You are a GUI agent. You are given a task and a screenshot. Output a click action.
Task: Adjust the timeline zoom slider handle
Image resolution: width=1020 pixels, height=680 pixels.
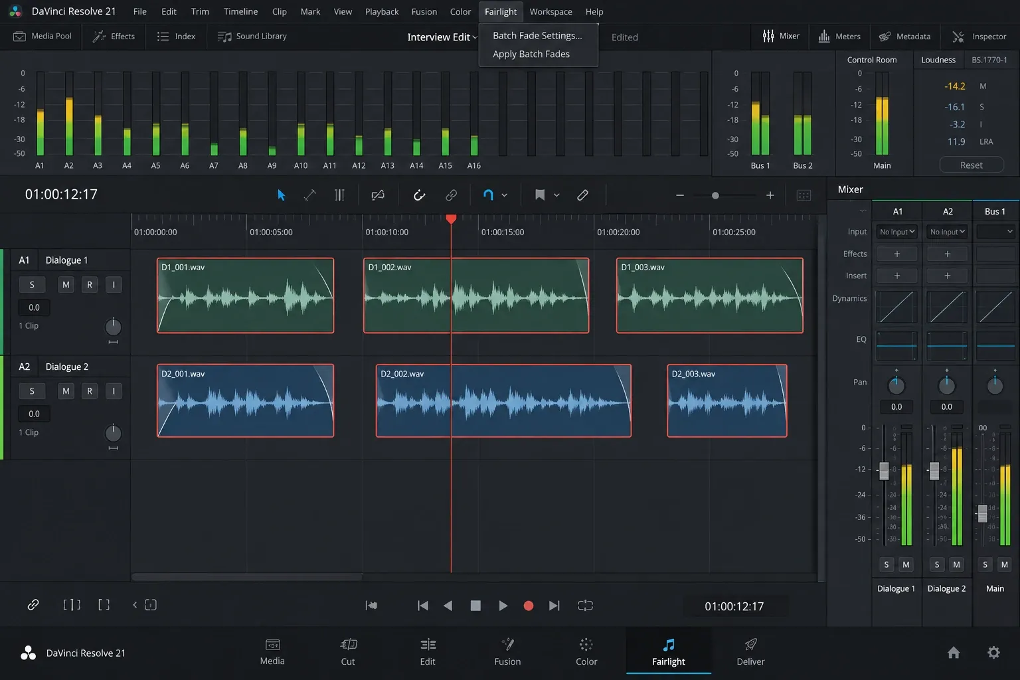(715, 195)
